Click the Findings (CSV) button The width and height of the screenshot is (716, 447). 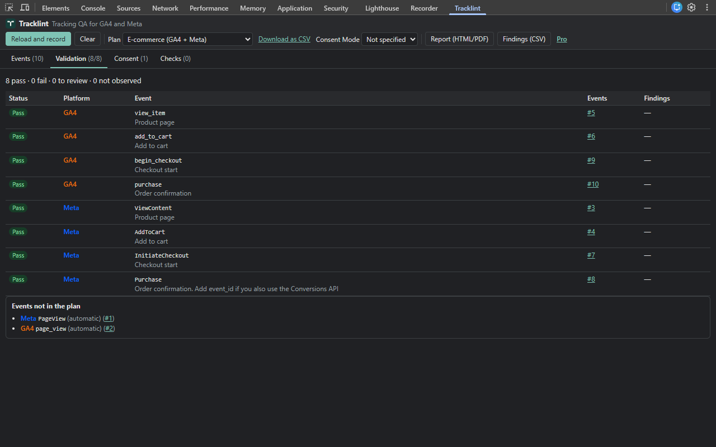(x=524, y=39)
